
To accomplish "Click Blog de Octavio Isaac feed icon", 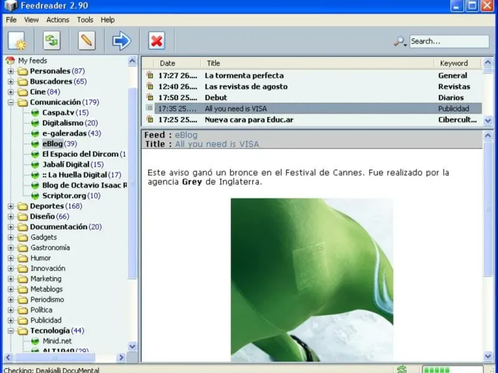I will coord(35,185).
